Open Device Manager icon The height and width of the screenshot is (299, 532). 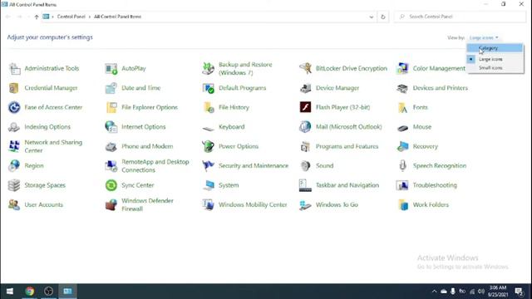click(x=305, y=88)
